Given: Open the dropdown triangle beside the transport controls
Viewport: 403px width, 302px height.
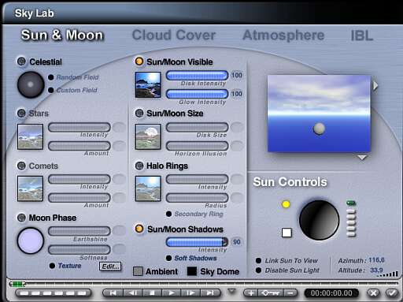Looking at the screenshot, I should tap(231, 291).
